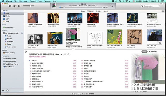Adjust the volume slider
Viewport: 166px width, 96px height.
pyautogui.click(x=29, y=6)
